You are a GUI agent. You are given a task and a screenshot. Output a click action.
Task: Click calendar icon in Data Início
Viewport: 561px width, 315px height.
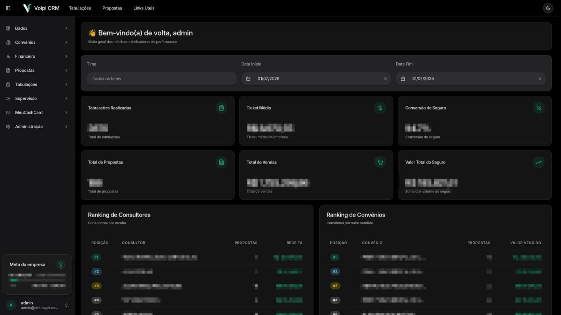[x=248, y=78]
